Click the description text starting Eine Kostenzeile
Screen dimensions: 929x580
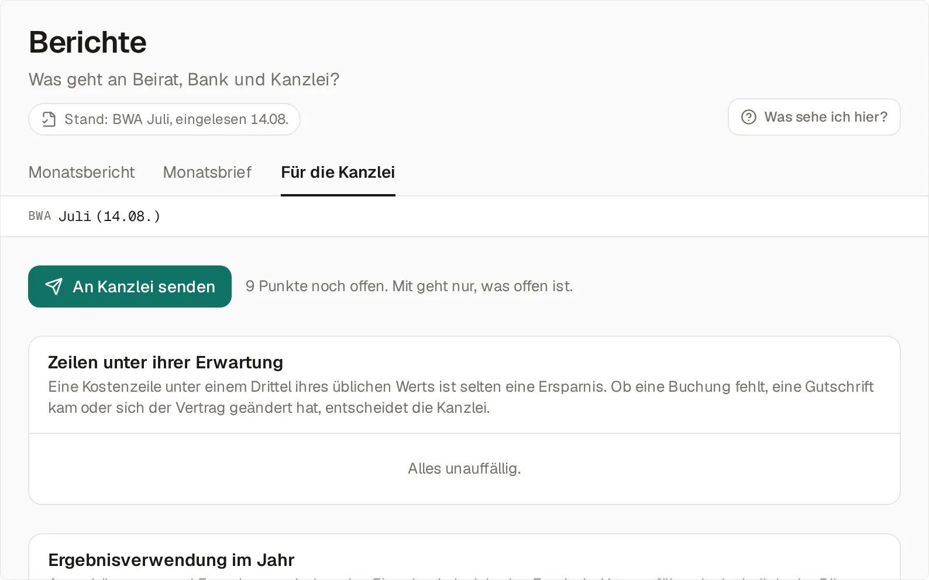[x=461, y=397]
